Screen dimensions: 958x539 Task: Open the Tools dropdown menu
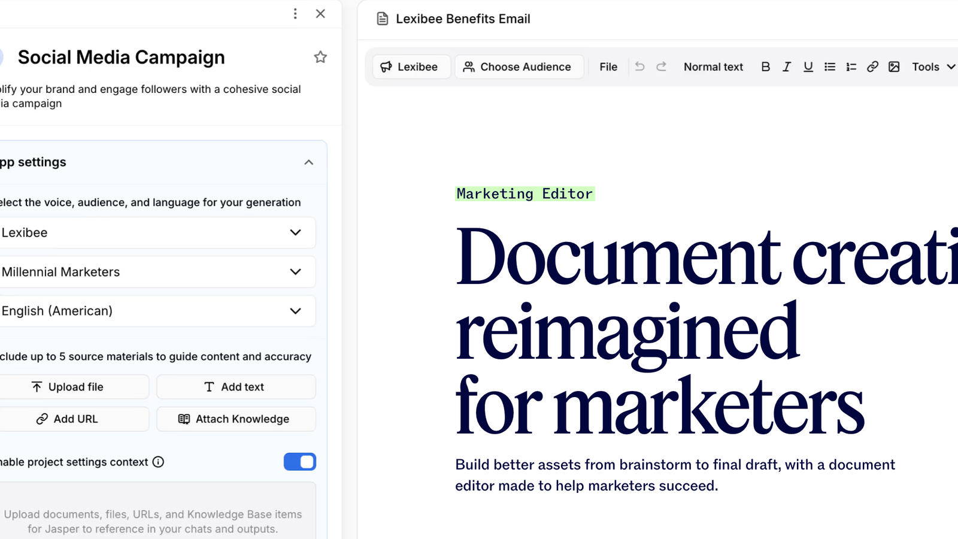point(933,66)
